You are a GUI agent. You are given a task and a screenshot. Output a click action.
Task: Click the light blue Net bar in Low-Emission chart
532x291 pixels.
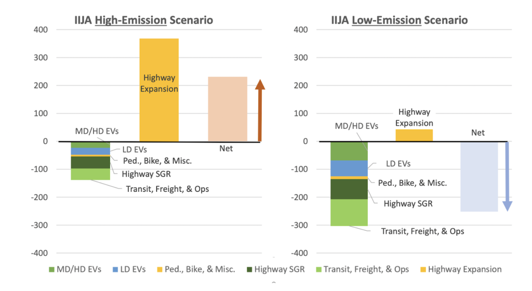pos(479,176)
